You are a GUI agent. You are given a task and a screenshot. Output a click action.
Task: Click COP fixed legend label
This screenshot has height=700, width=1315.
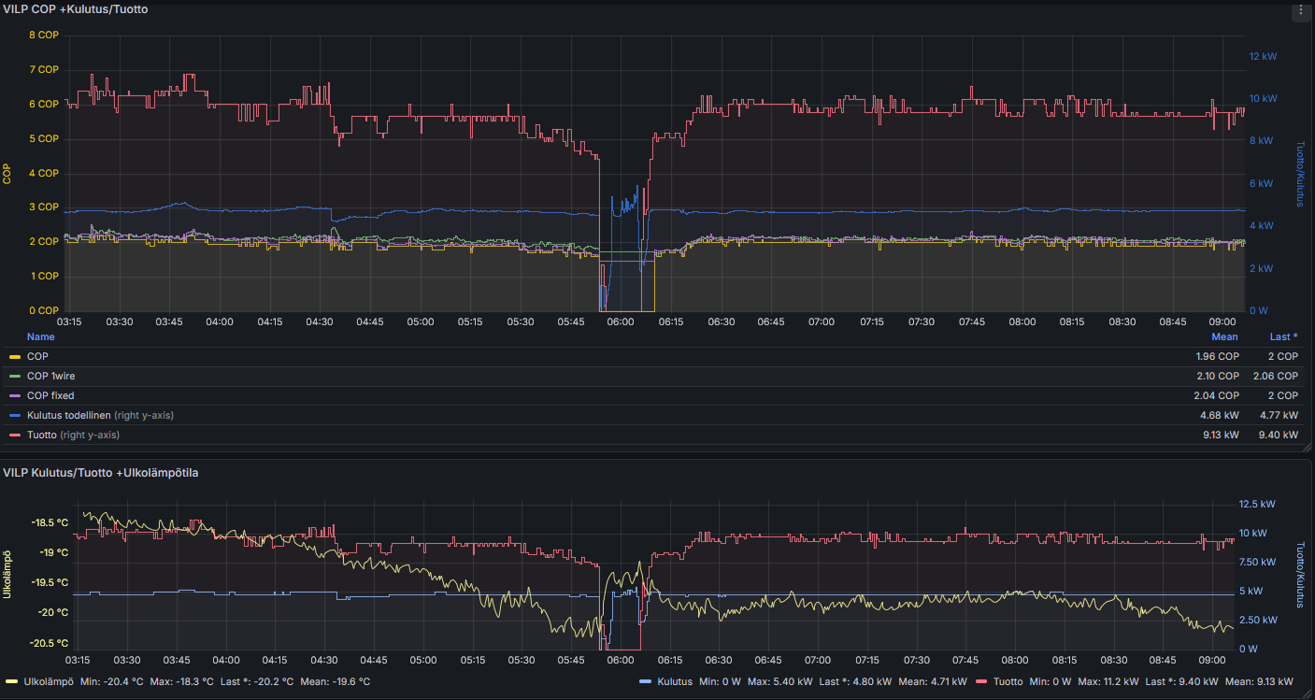tap(50, 396)
